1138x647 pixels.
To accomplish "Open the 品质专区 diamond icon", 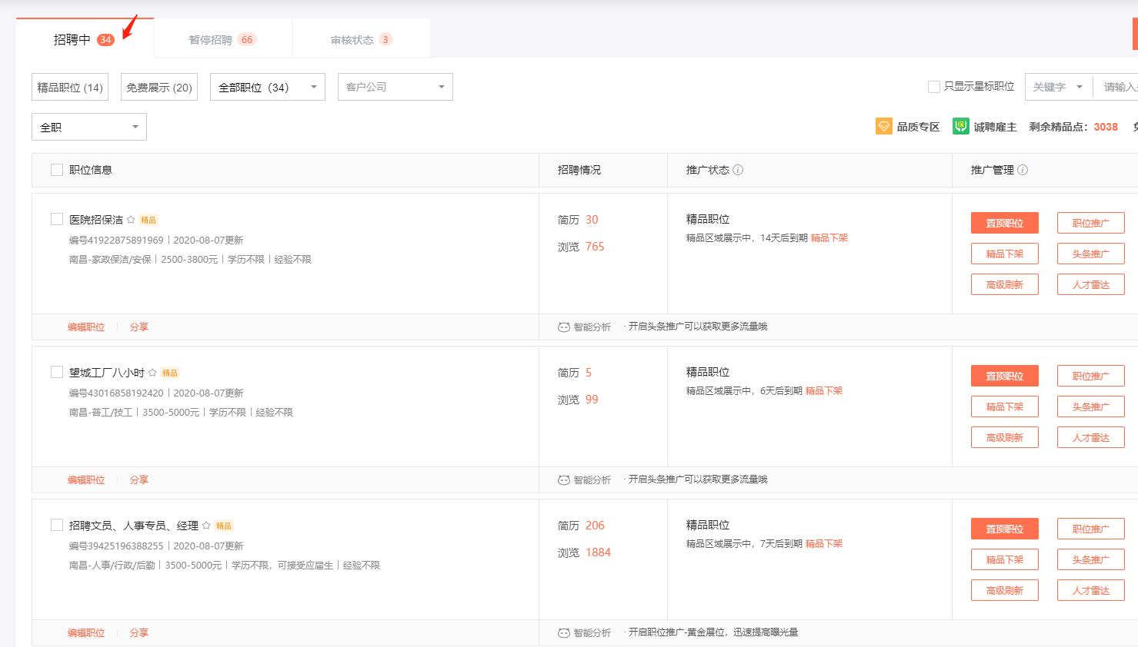I will click(x=883, y=125).
